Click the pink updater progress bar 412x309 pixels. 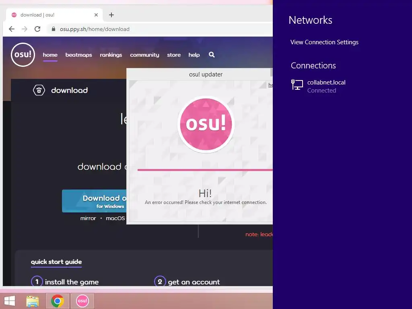(x=205, y=170)
